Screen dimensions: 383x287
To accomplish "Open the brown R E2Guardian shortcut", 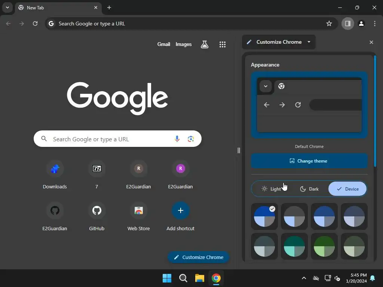I will [138, 175].
